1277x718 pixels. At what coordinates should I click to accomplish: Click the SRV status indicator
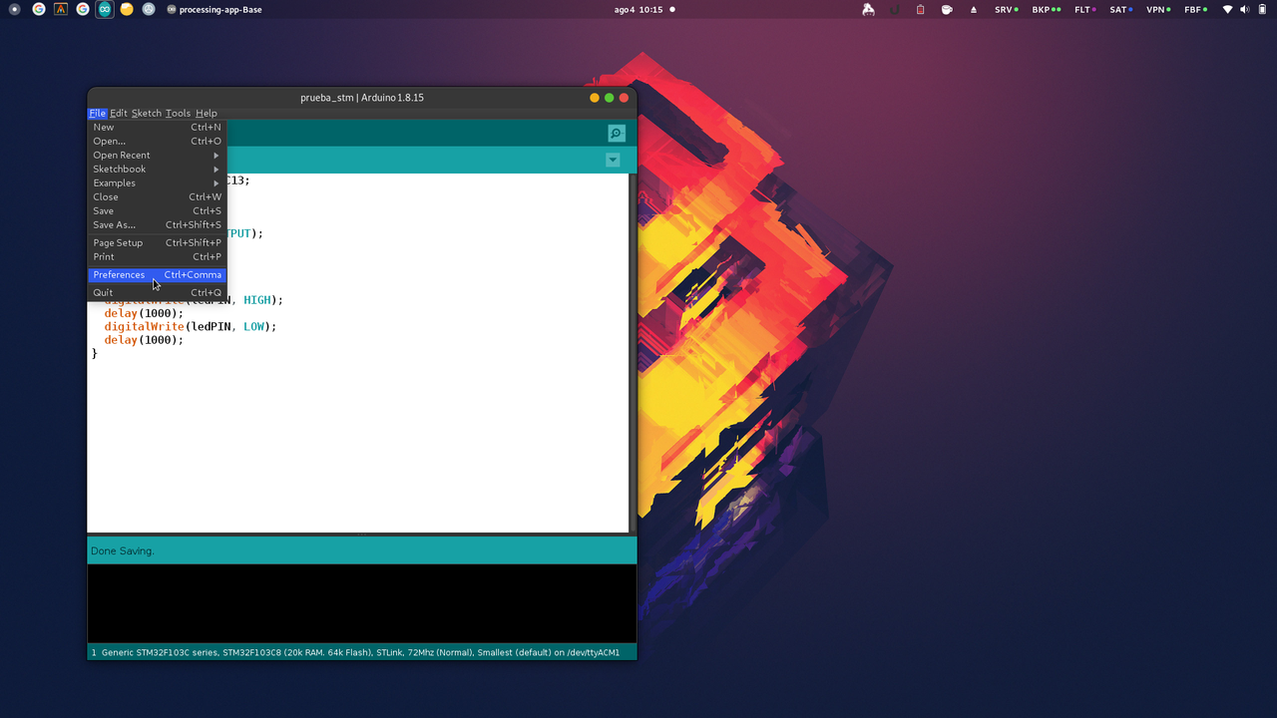1006,9
